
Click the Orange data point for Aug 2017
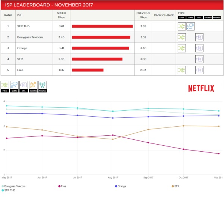click(113, 118)
